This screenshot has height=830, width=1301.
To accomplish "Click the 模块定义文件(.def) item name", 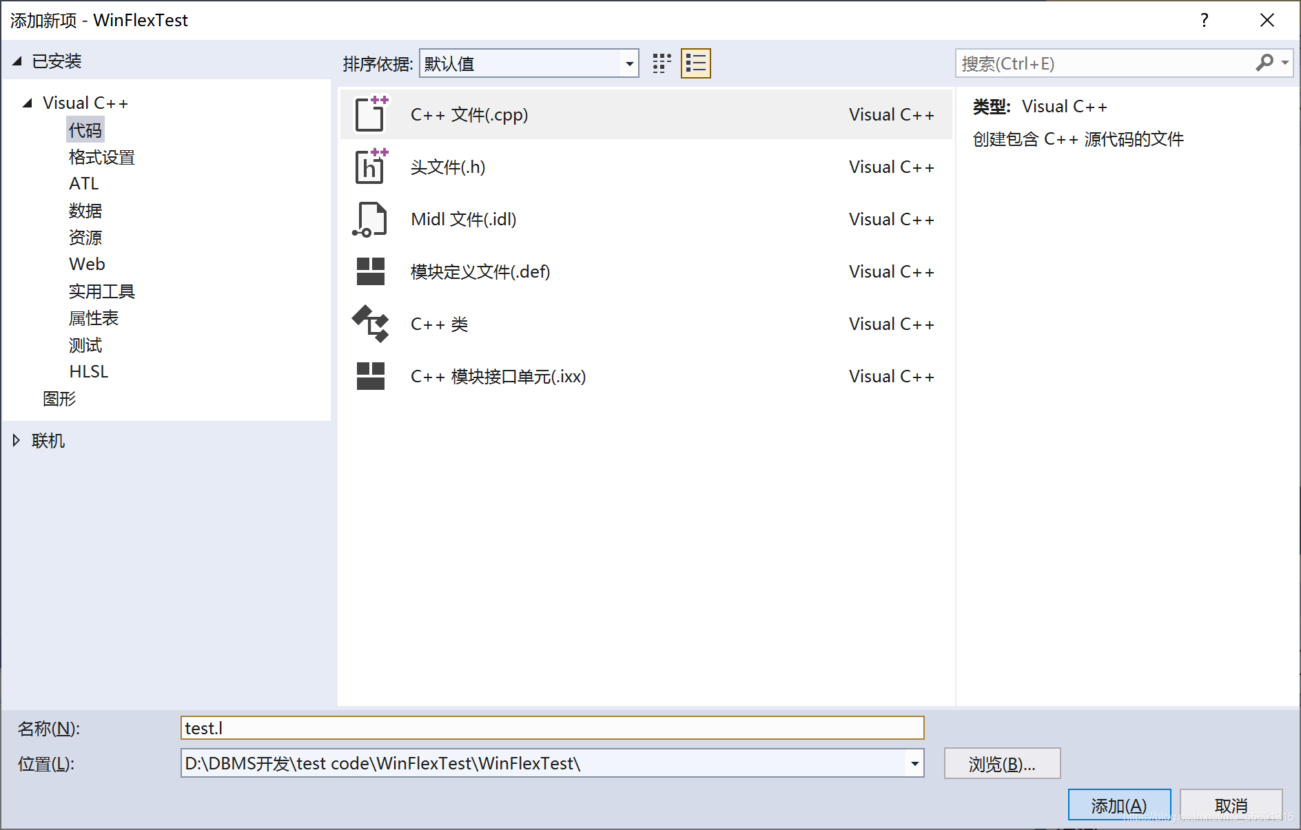I will tap(480, 272).
